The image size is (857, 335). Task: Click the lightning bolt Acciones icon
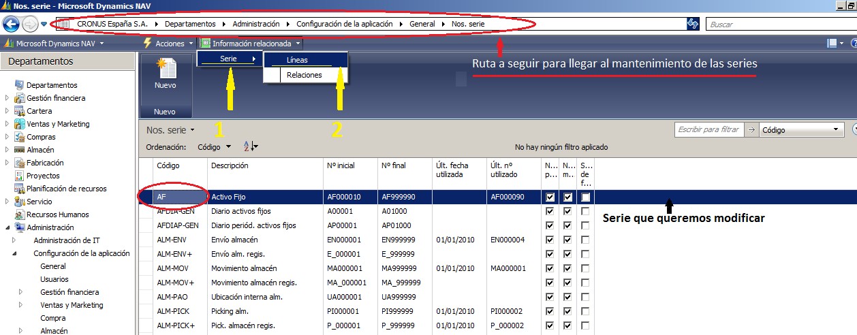tap(147, 43)
